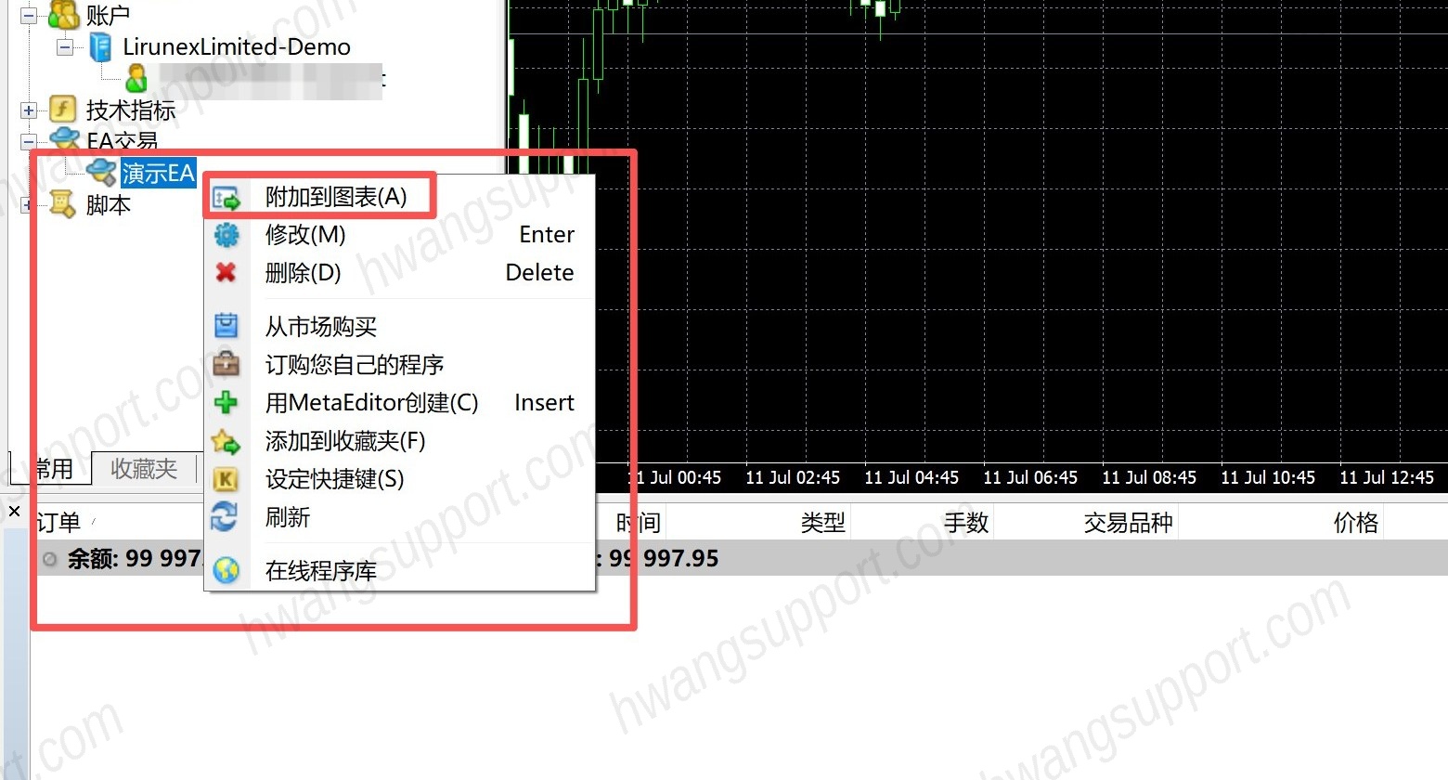Click the LirunexLimited-Demo server icon
The image size is (1448, 780).
[100, 47]
